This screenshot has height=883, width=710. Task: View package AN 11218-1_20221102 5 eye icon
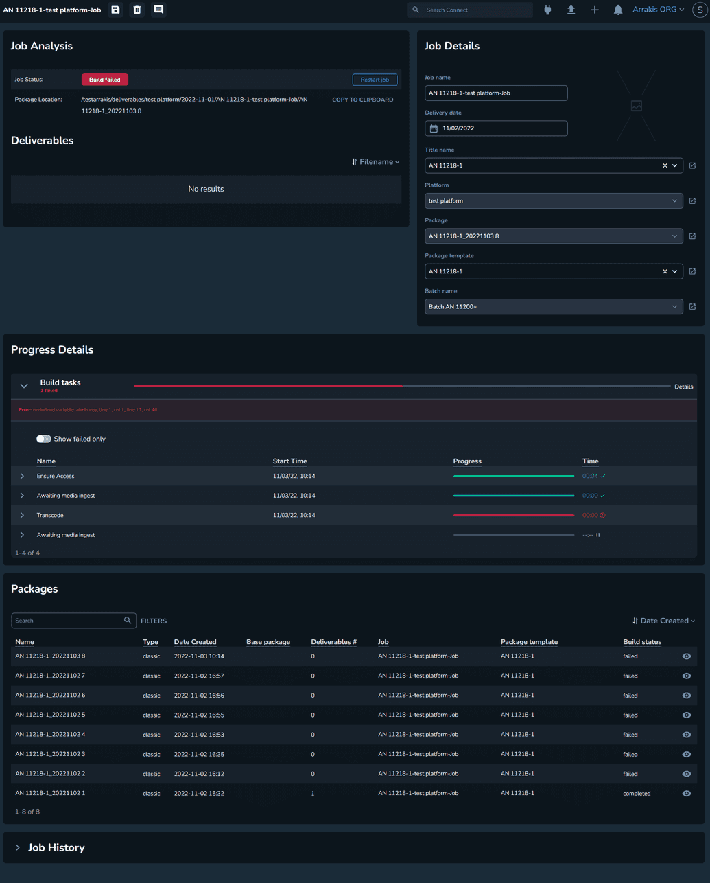coord(687,715)
